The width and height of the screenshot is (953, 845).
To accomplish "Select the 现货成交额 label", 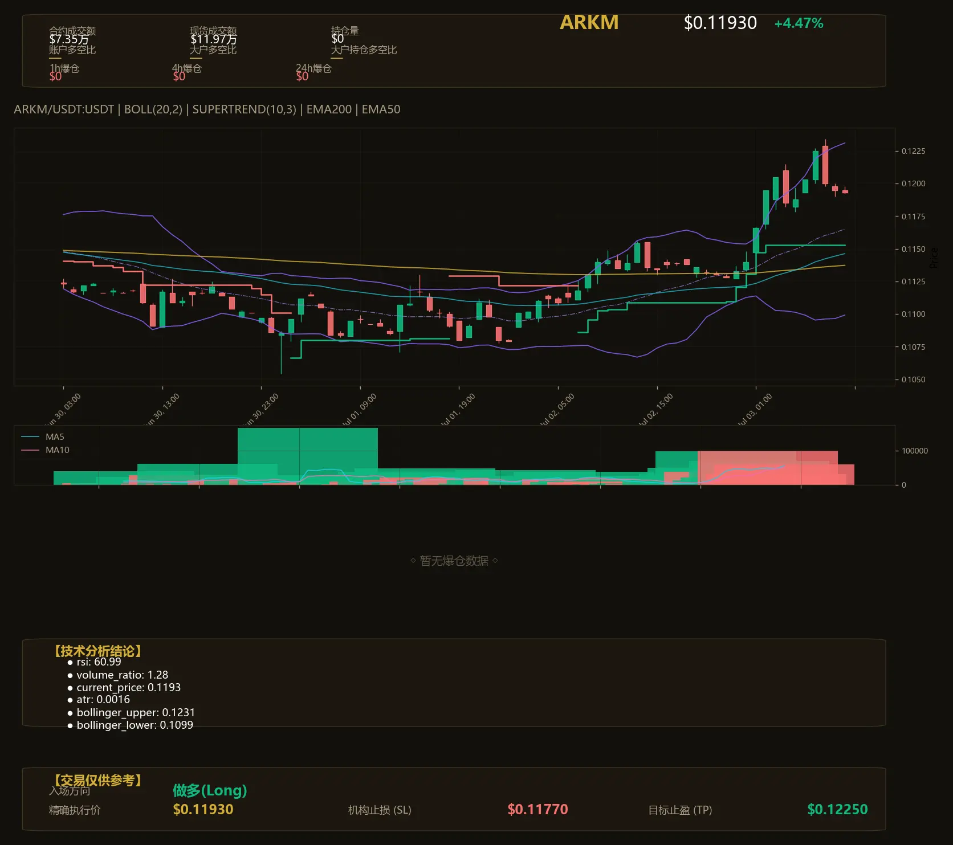I will (x=213, y=31).
